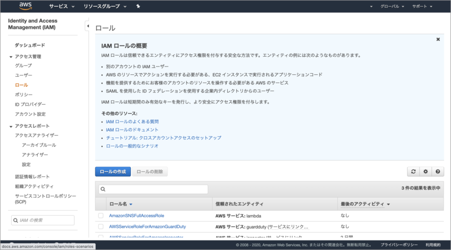Image resolution: width=451 pixels, height=250 pixels.
Task: Open サービスコントロールポリシー (SCP) in sidebar
Action: pos(46,199)
